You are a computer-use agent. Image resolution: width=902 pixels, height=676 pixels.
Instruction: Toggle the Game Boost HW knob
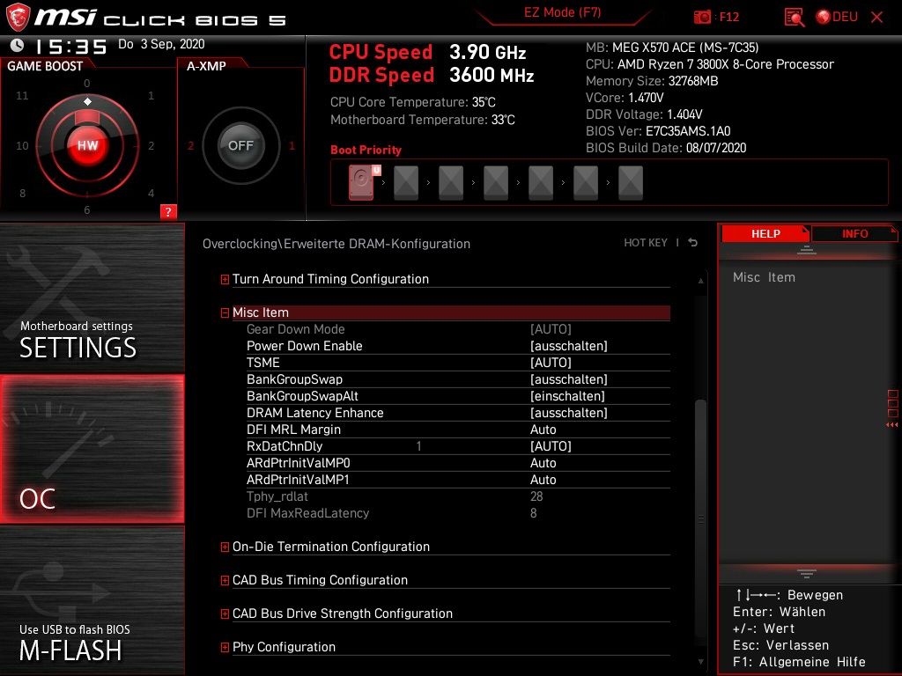pyautogui.click(x=87, y=145)
